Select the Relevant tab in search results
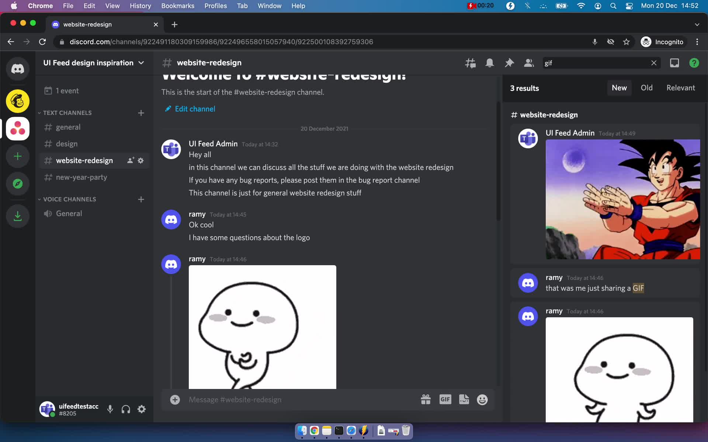Image resolution: width=708 pixels, height=442 pixels. (x=680, y=88)
